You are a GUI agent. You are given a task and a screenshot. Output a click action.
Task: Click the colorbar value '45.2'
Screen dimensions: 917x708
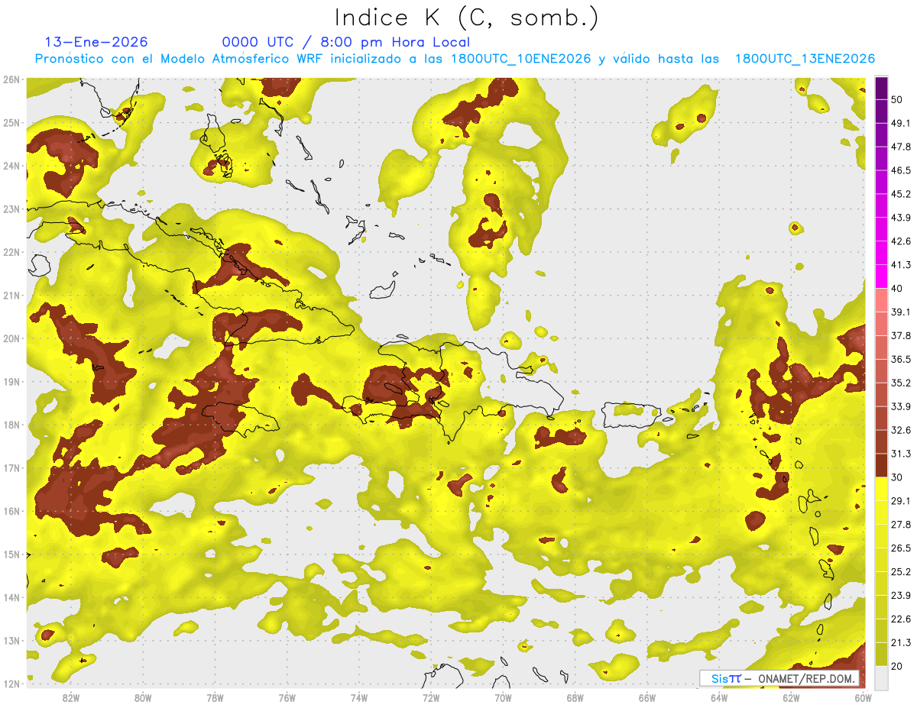tap(900, 194)
